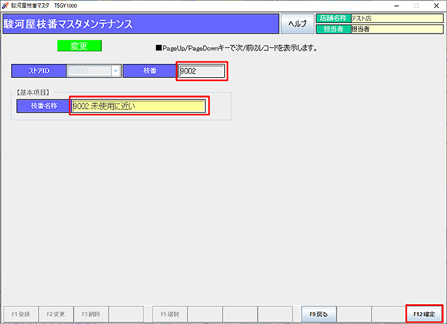Viewport: 447px width, 324px height.
Task: Focus the 枝番 input field showing 9002
Action: click(x=202, y=71)
